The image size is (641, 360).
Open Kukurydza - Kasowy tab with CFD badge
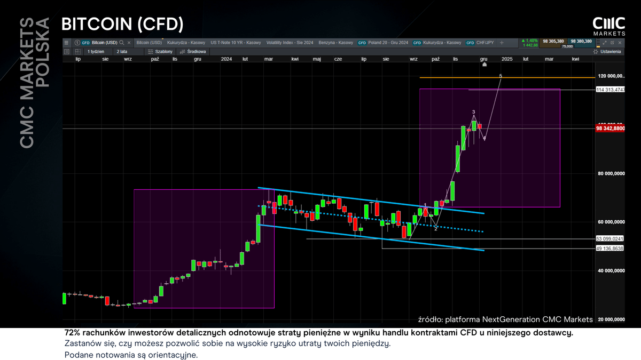pos(437,43)
